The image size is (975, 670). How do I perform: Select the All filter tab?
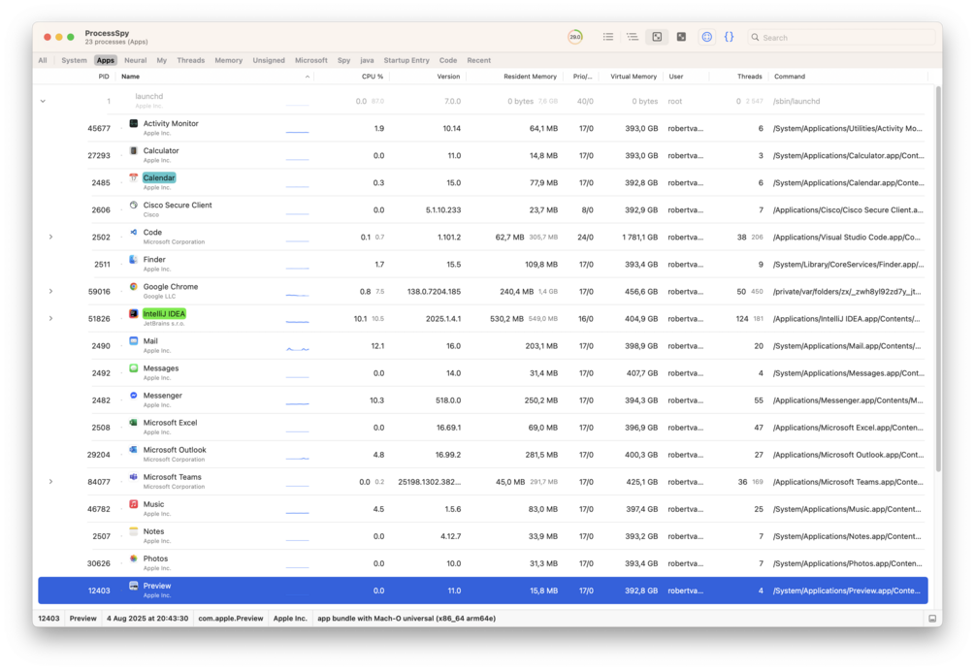pos(43,60)
